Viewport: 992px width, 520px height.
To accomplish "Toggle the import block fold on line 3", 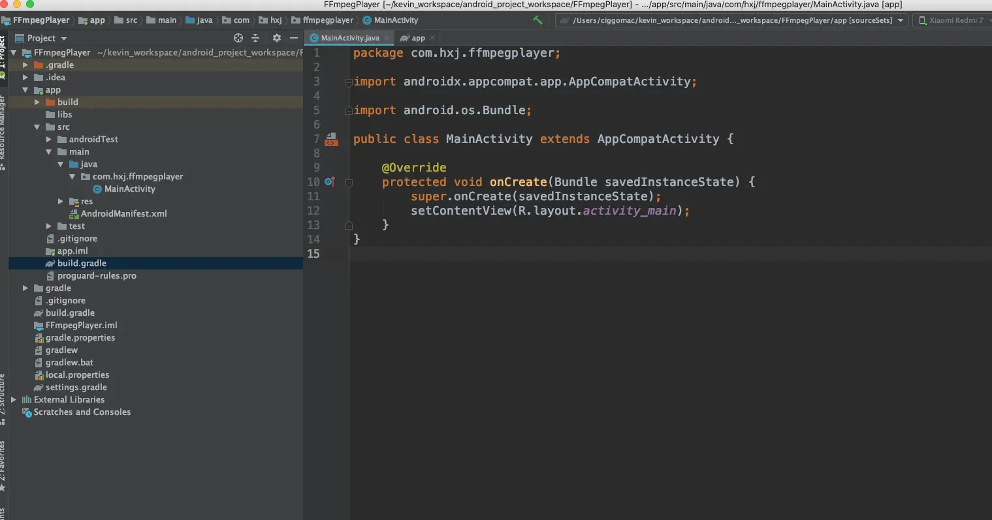I will (349, 82).
